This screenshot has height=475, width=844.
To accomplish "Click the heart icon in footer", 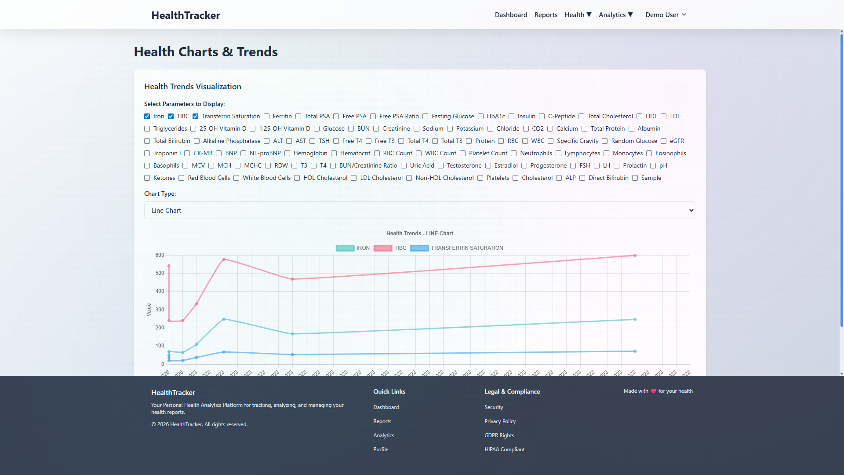I will pyautogui.click(x=653, y=391).
